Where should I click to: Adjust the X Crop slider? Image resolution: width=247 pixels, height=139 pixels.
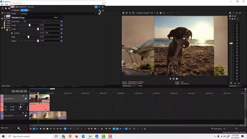(x=29, y=25)
